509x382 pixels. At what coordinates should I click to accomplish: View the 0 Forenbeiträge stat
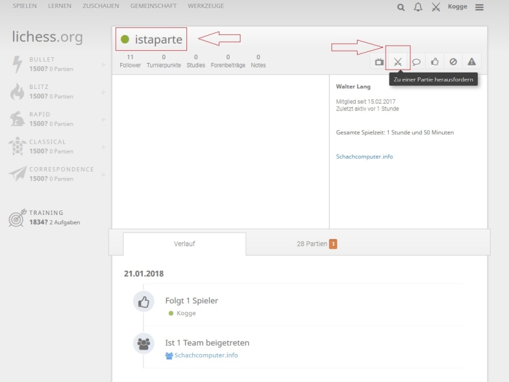pyautogui.click(x=228, y=61)
